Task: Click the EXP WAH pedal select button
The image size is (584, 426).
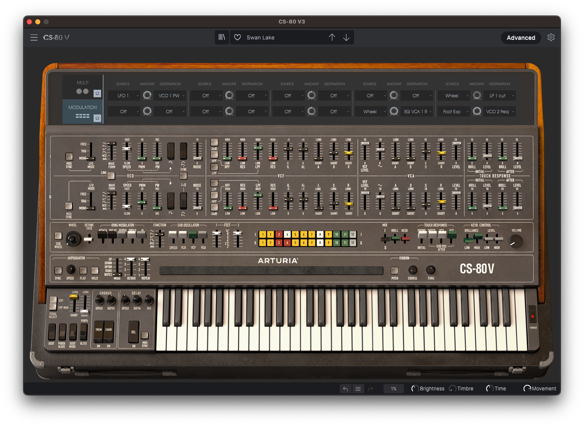Action: (x=53, y=307)
